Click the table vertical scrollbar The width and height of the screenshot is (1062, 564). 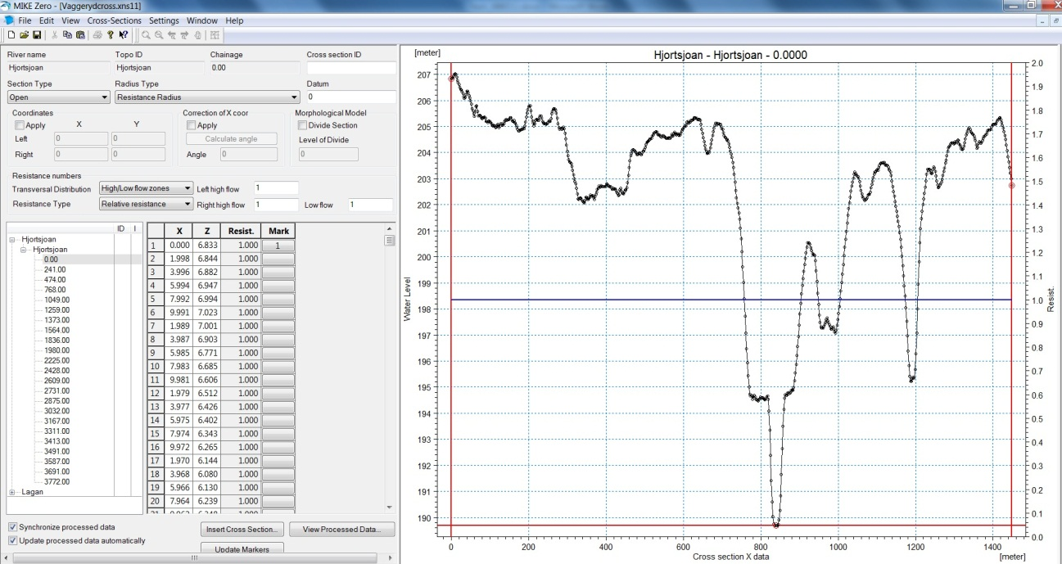(x=390, y=368)
